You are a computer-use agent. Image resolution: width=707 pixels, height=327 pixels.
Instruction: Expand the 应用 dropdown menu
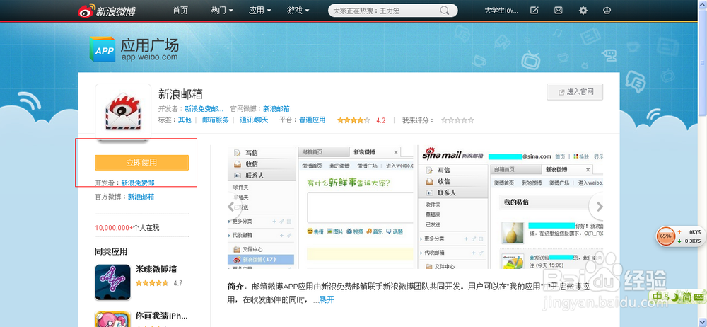coord(259,11)
